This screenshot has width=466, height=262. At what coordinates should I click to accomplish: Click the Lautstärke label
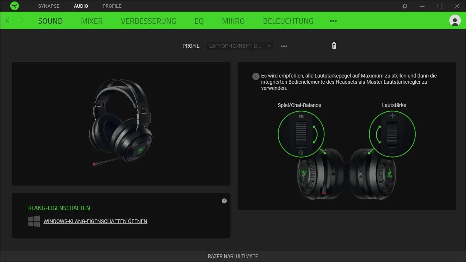(394, 105)
